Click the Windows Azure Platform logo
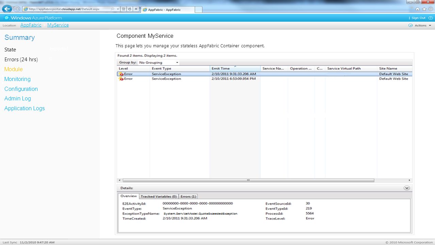 (33, 18)
